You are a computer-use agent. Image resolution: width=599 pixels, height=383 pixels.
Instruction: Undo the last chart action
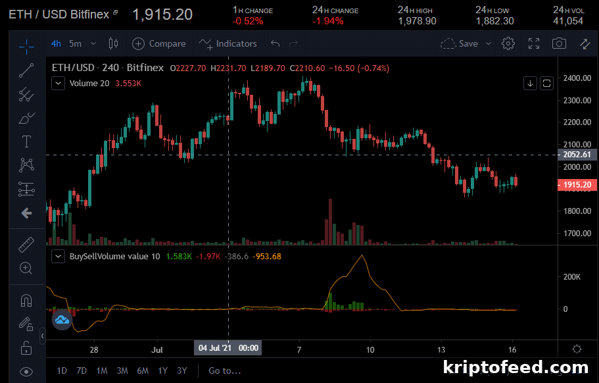tap(275, 43)
